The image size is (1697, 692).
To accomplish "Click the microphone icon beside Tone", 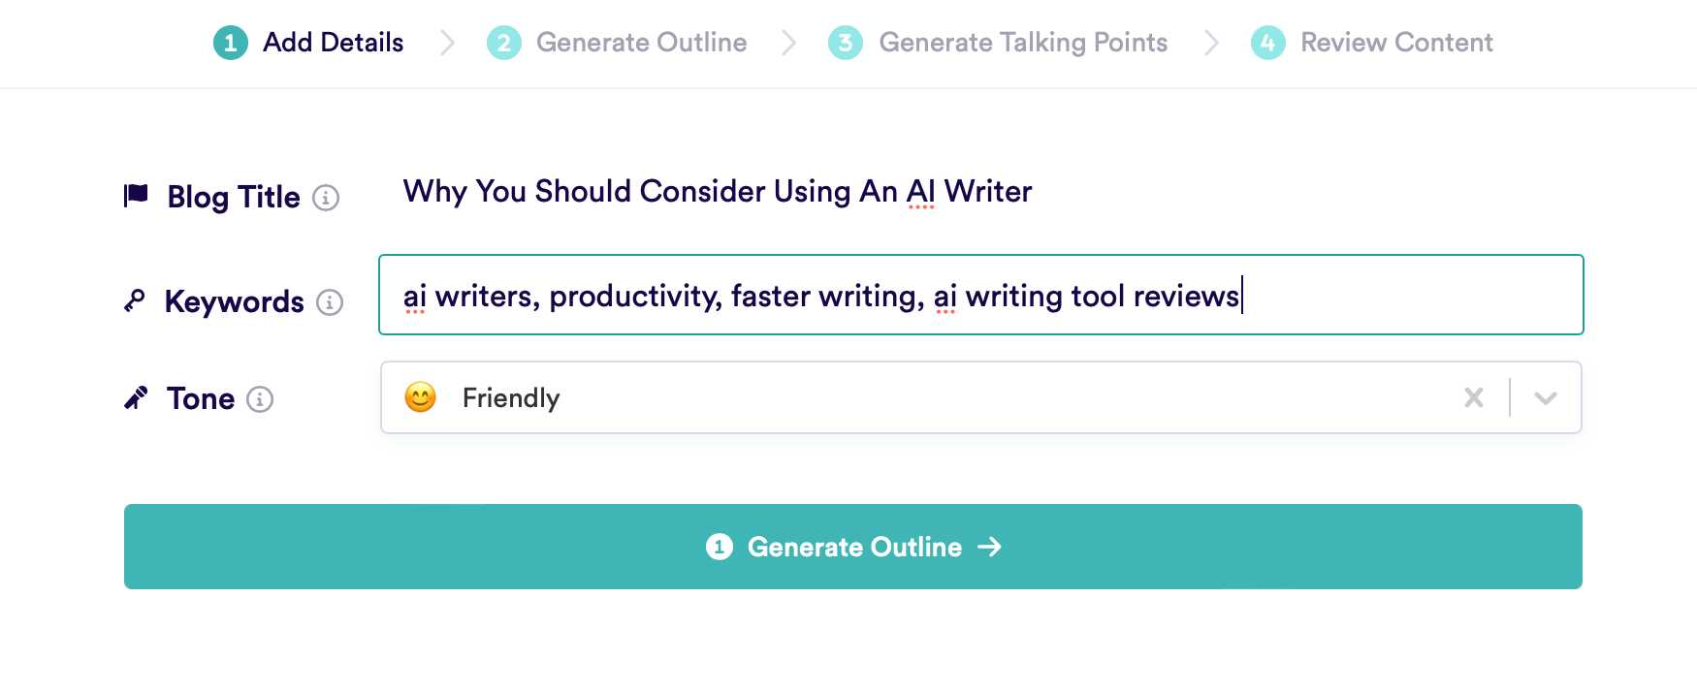I will click(x=136, y=398).
